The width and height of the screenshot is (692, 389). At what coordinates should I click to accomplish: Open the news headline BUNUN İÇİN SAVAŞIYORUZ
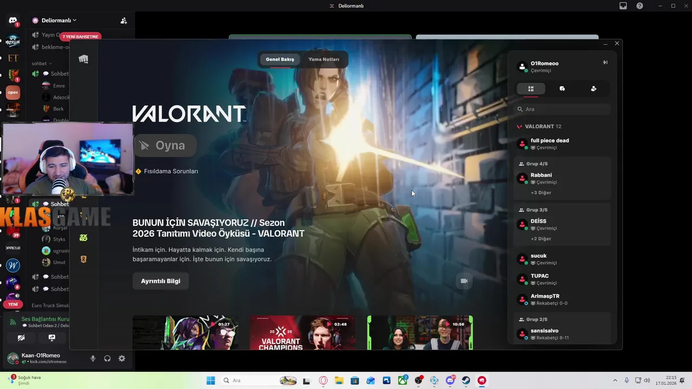click(218, 228)
